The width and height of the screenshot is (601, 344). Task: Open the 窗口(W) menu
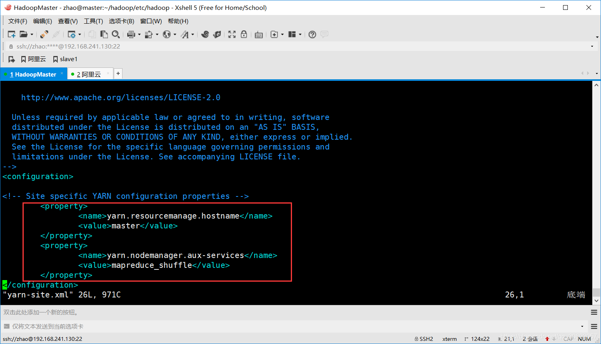point(151,21)
